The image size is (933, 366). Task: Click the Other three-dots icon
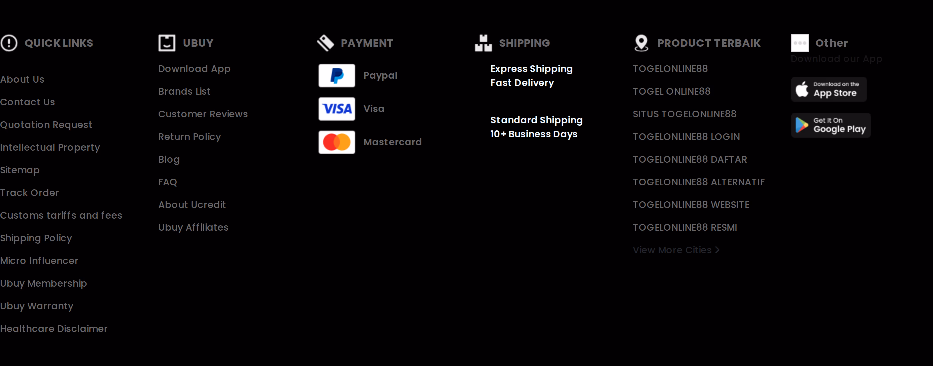click(800, 43)
